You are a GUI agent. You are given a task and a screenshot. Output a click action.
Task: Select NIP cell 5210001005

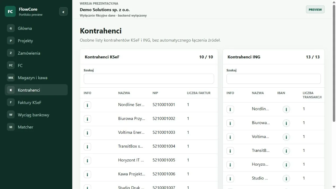164,160
